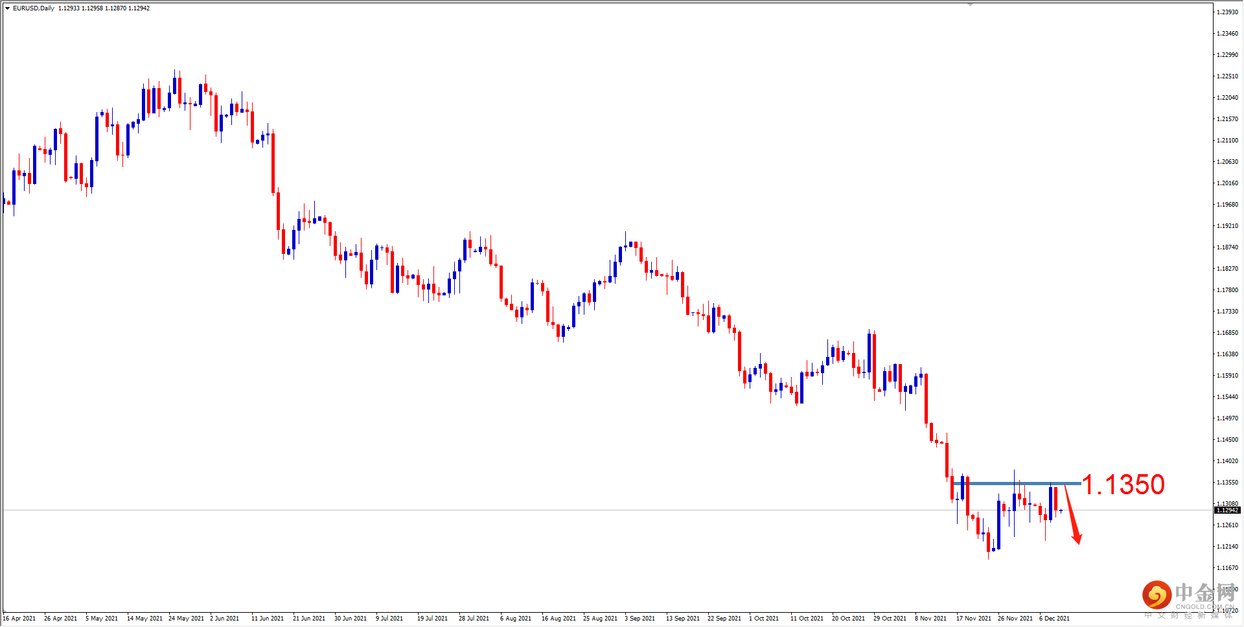Click the triangle arrow before EURUSD,Daily title
1244x627 pixels.
[7, 8]
